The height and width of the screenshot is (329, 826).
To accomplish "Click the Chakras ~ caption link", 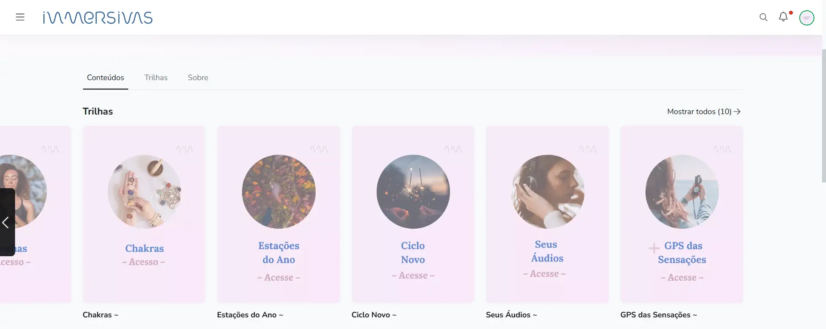I will point(100,315).
